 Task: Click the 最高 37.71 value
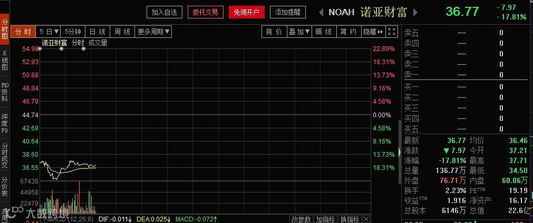click(518, 160)
